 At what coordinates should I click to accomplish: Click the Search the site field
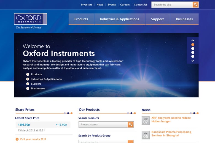point(172,5)
